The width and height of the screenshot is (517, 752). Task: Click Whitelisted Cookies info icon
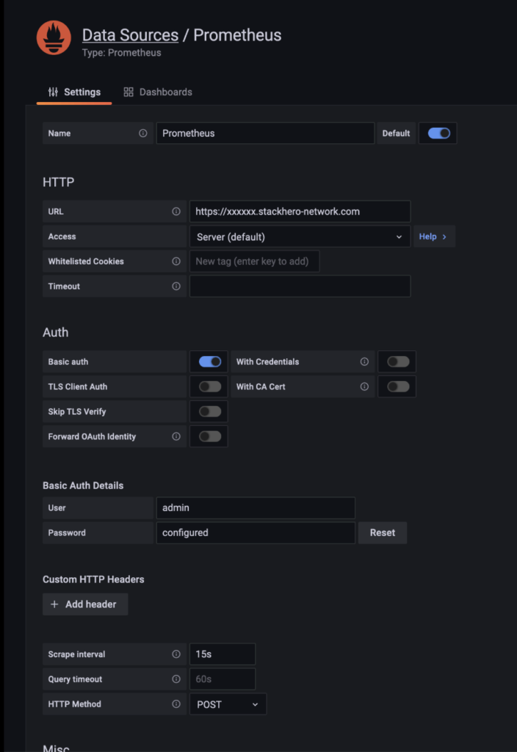[x=176, y=261]
